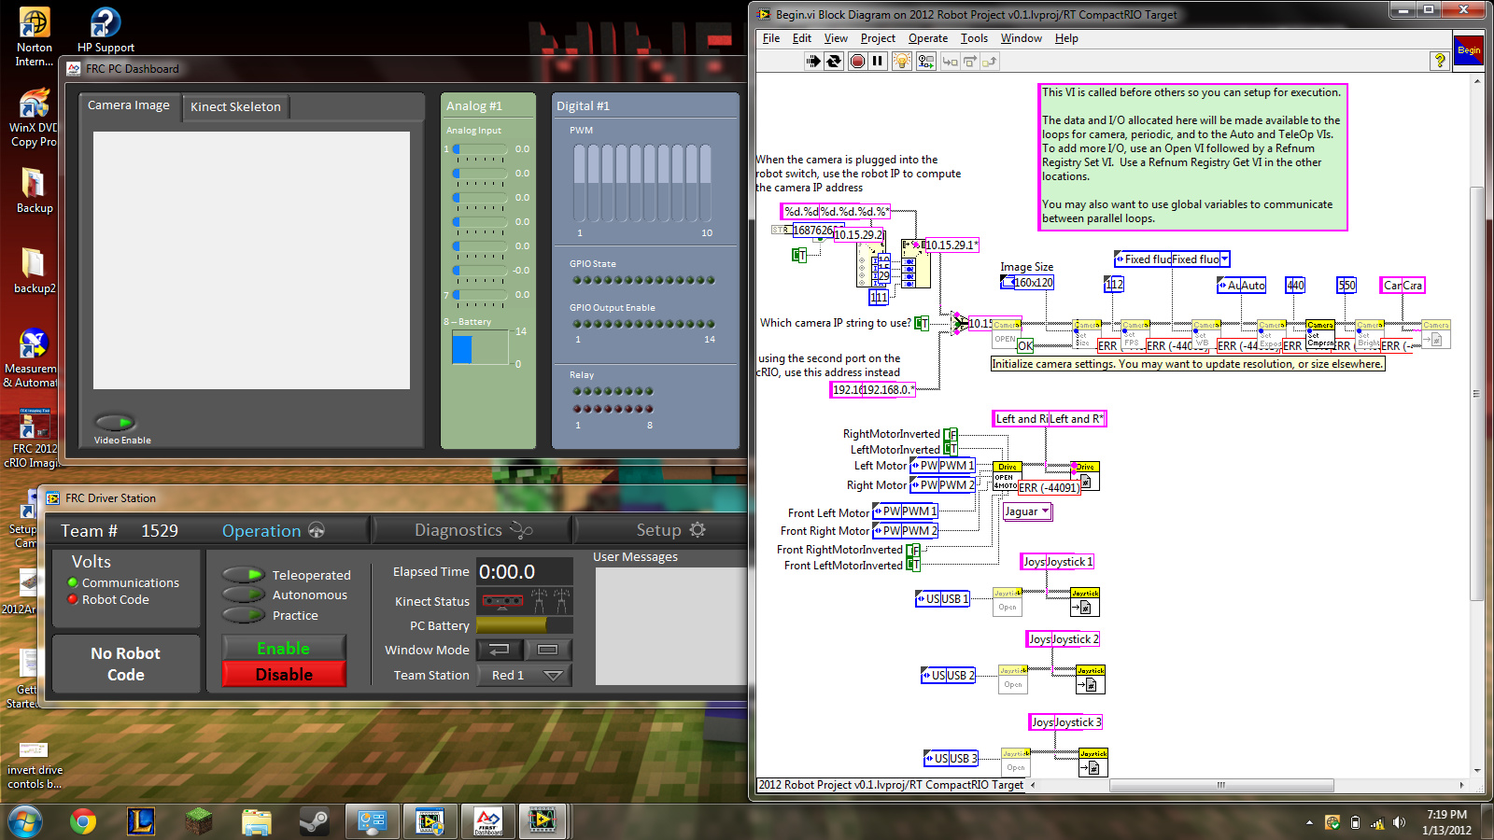Switch to Diagnostics tab in Driver Station
This screenshot has height=840, width=1494.
(472, 530)
